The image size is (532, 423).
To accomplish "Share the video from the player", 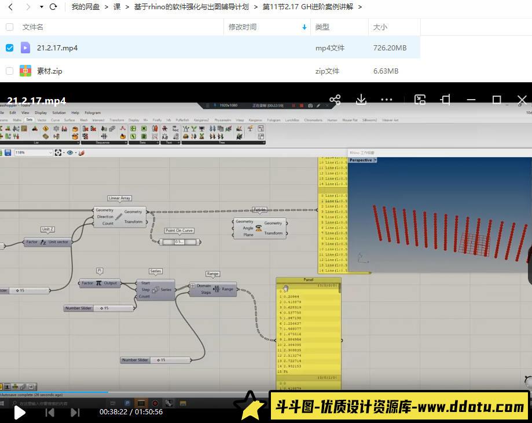I will 335,100.
